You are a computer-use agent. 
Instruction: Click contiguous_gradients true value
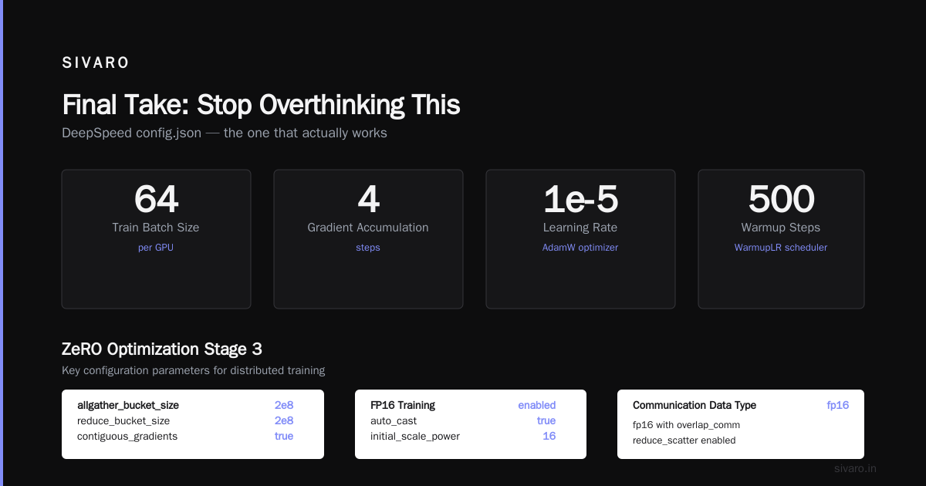click(284, 436)
